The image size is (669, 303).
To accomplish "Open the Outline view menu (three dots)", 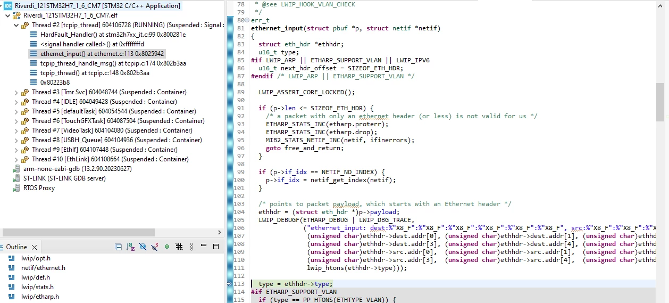I will coord(192,247).
